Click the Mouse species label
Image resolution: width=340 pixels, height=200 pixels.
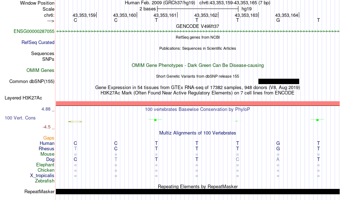[47, 154]
